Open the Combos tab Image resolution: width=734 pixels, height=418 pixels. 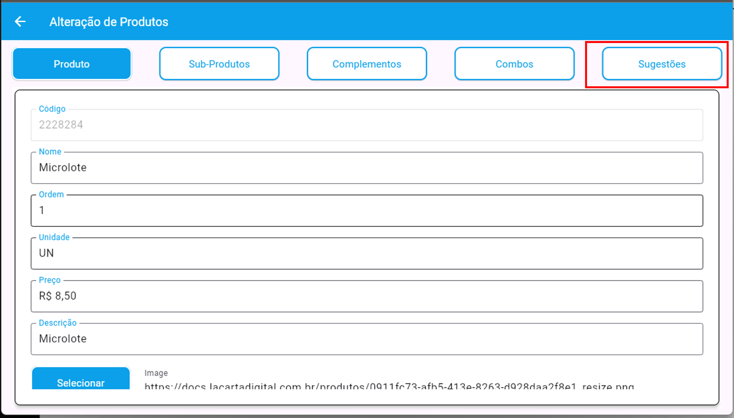click(514, 64)
